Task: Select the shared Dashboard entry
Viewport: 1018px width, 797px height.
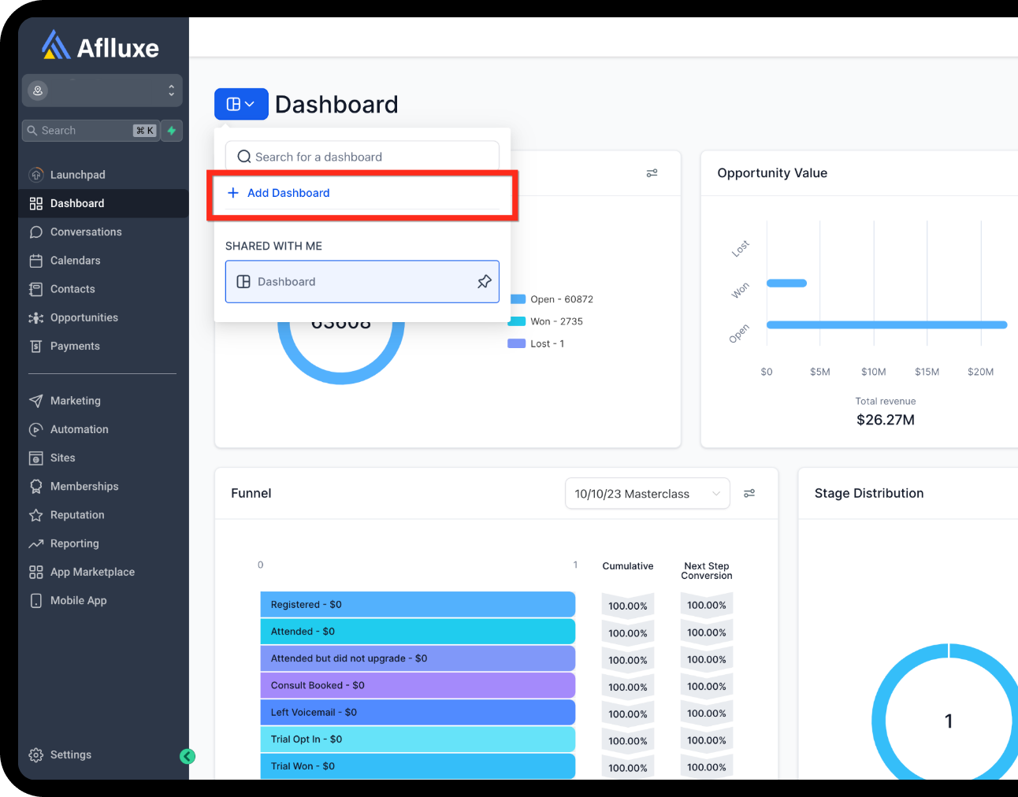Action: tap(347, 282)
